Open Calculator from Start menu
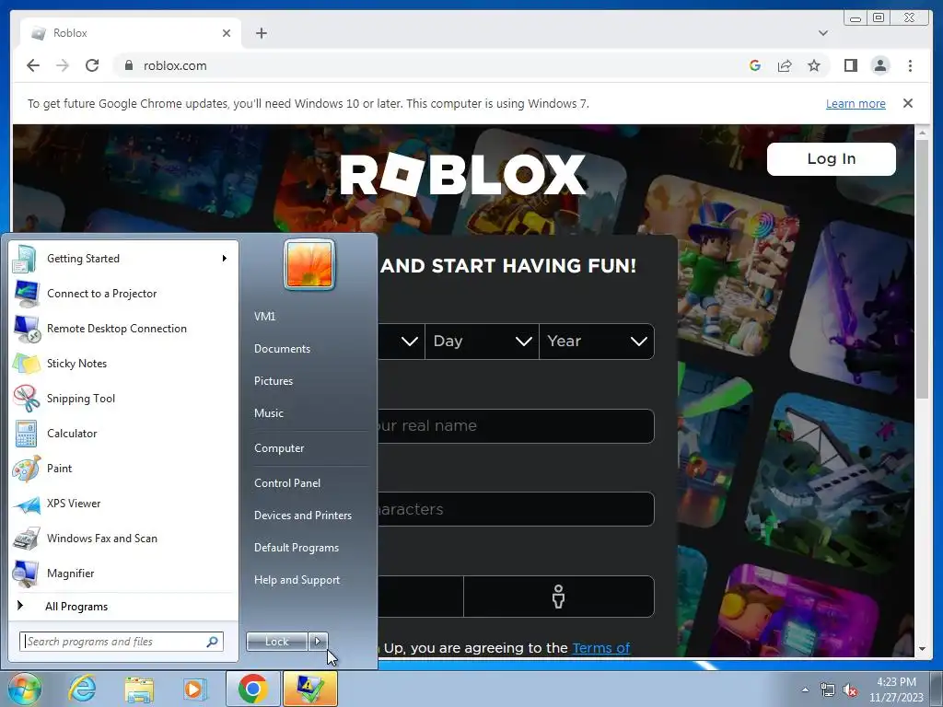 tap(123, 434)
